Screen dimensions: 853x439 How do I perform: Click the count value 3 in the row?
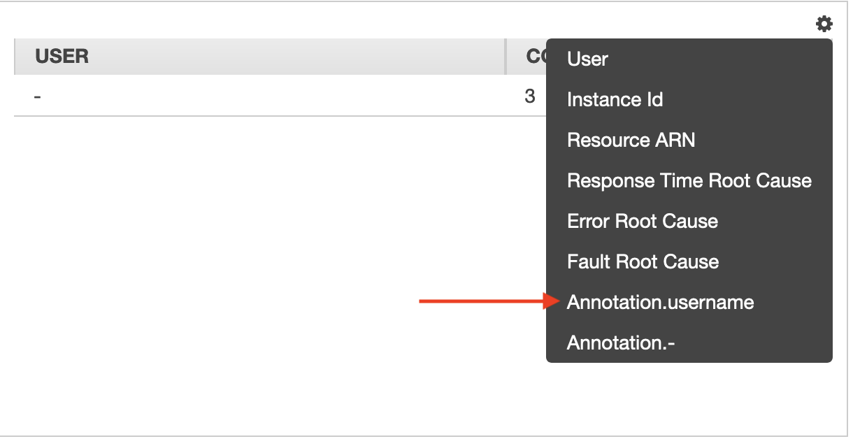530,96
